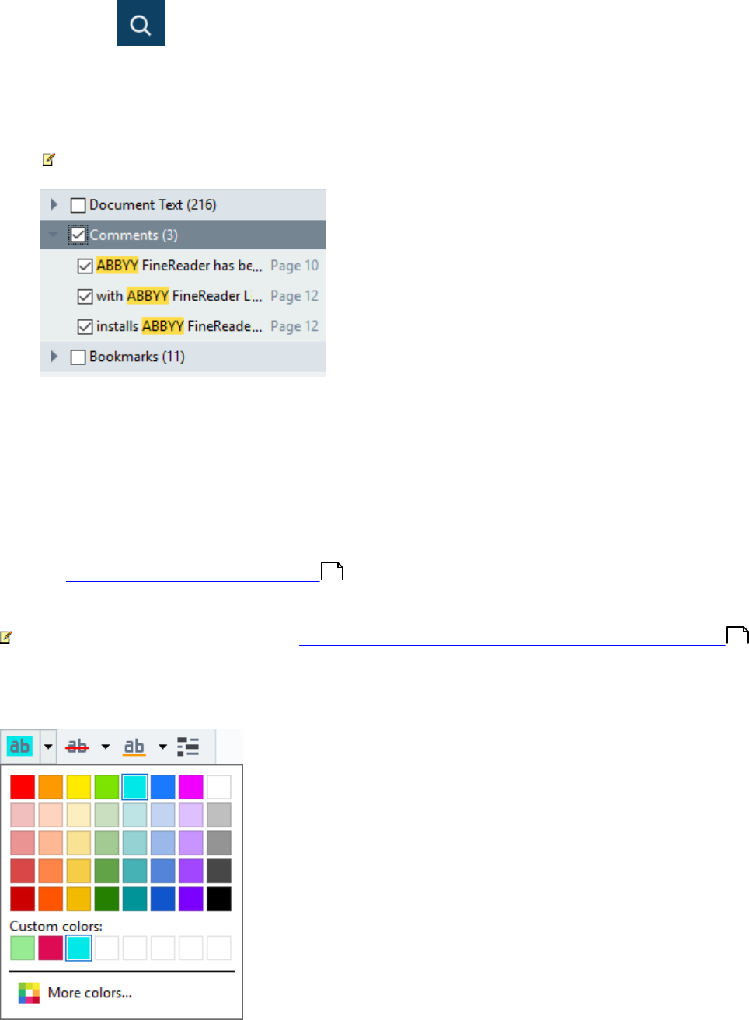Click the magnifier search icon
Image resolution: width=749 pixels, height=1020 pixels.
click(141, 23)
